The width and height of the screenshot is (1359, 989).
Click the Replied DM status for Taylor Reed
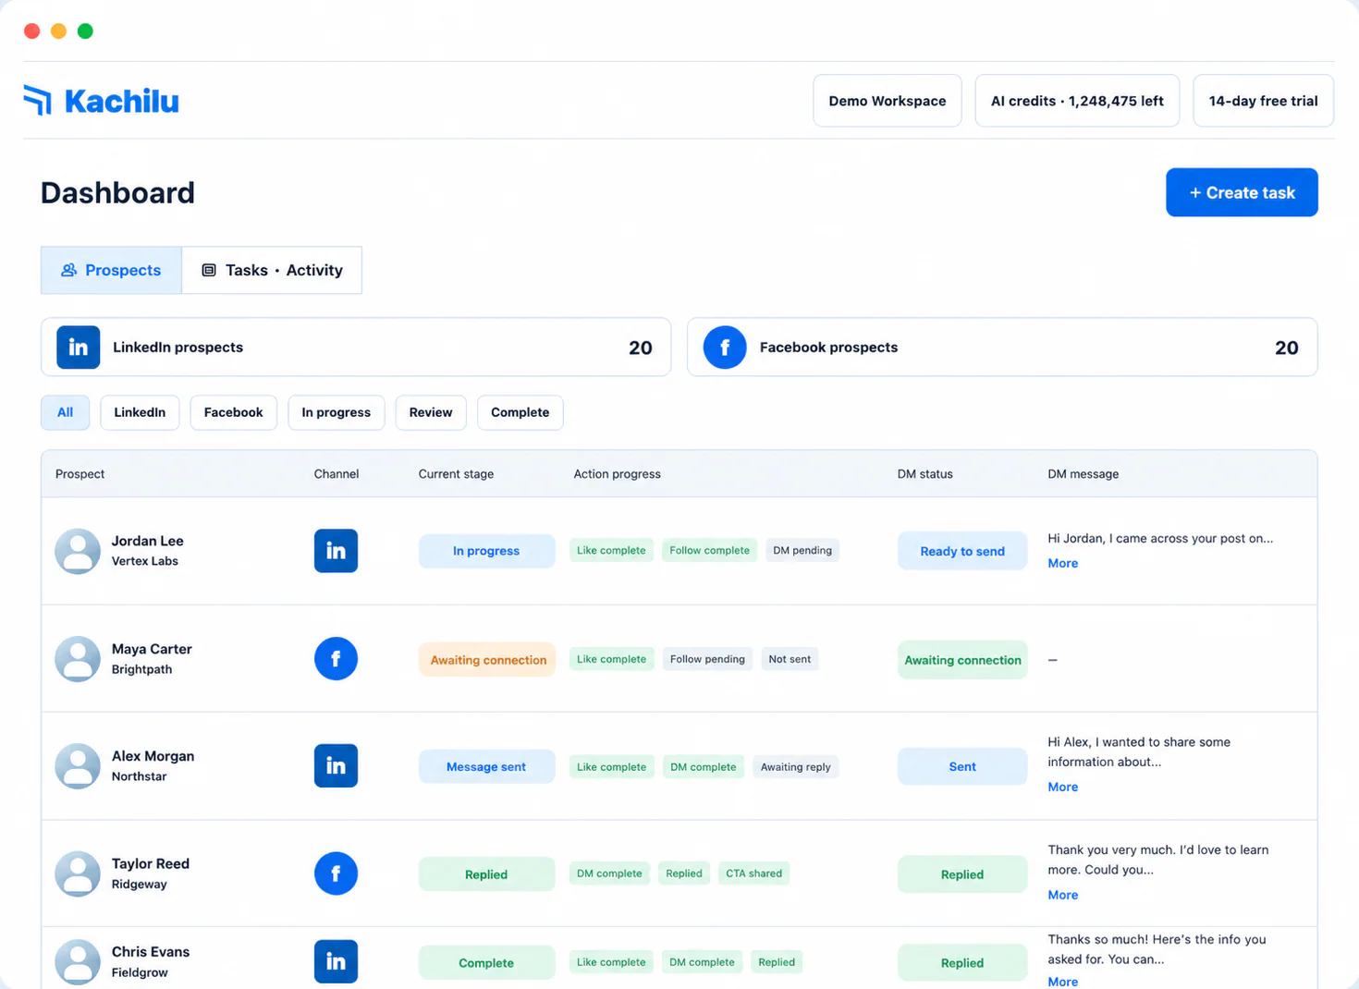coord(962,874)
